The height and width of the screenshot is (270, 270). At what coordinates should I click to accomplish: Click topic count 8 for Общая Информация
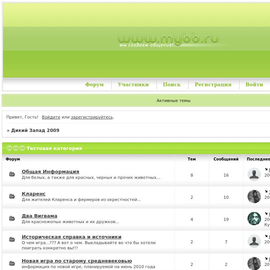pos(192,175)
